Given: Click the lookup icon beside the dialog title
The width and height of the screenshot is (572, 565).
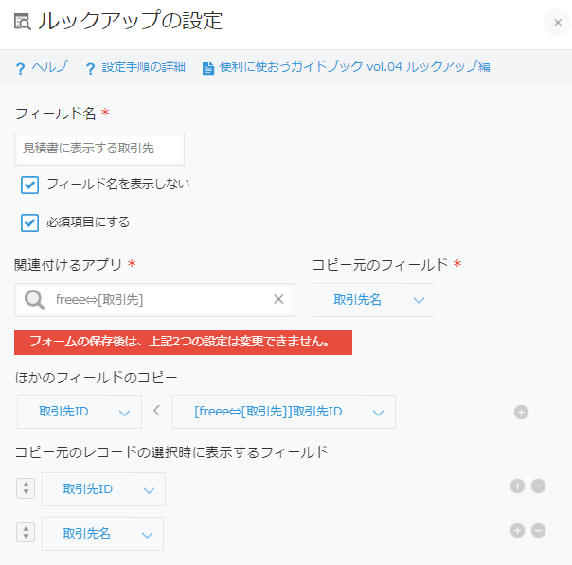Looking at the screenshot, I should (23, 22).
